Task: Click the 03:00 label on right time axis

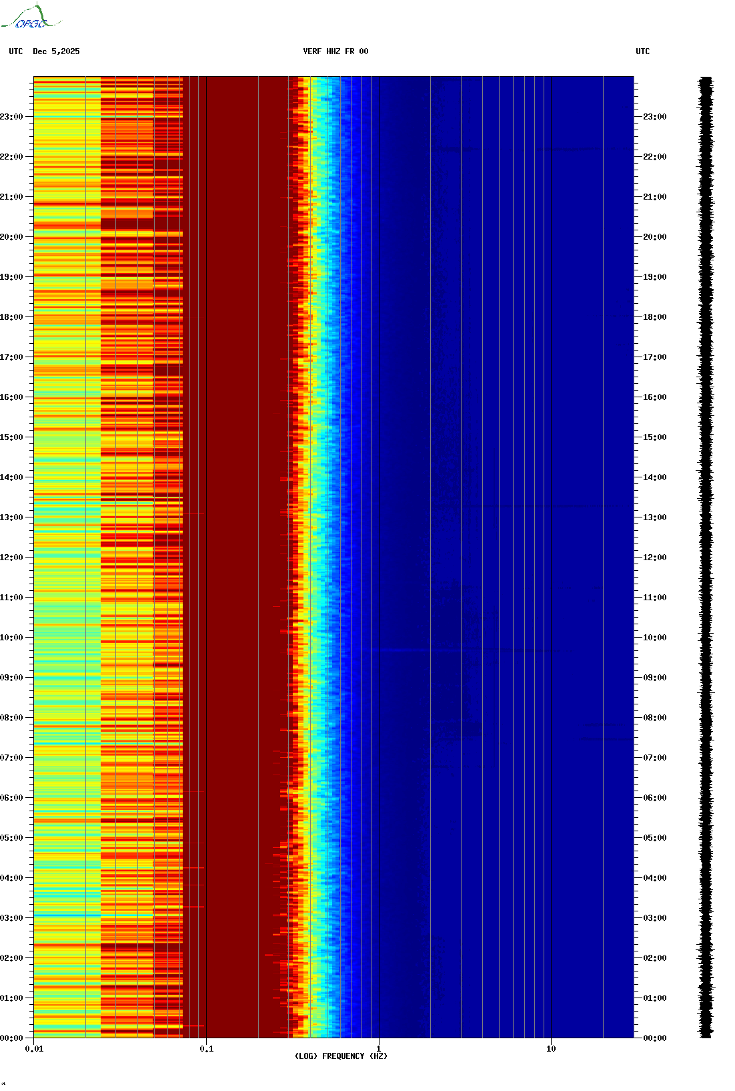Action: coord(654,918)
